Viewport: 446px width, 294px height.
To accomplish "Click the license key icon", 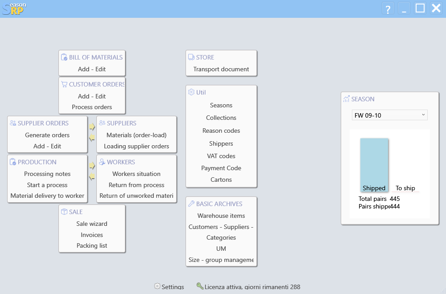I will coord(200,286).
